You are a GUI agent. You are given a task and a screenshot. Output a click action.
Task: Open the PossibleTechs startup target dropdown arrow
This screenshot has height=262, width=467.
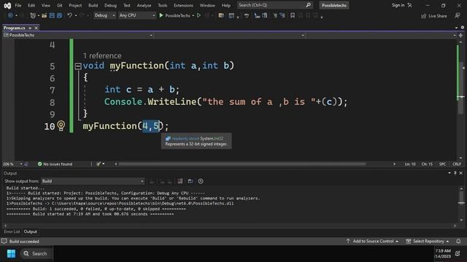[x=193, y=15]
